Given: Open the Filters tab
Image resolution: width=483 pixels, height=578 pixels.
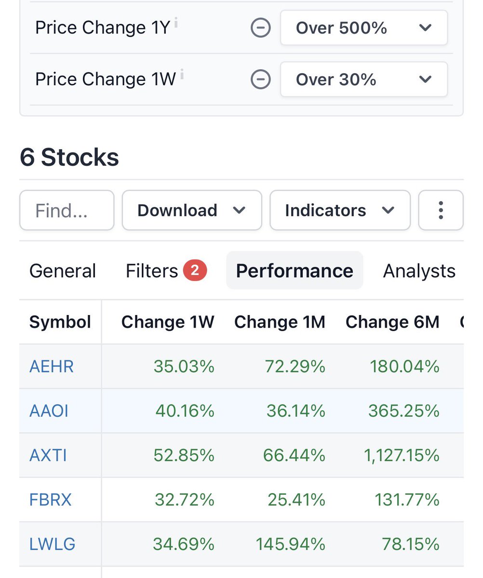Looking at the screenshot, I should 166,271.
